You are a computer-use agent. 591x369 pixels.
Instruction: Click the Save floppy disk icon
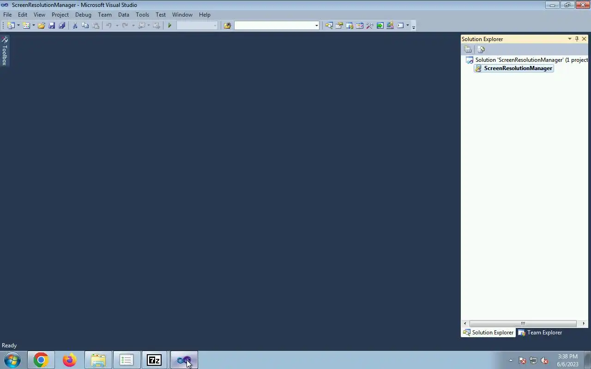coord(52,25)
